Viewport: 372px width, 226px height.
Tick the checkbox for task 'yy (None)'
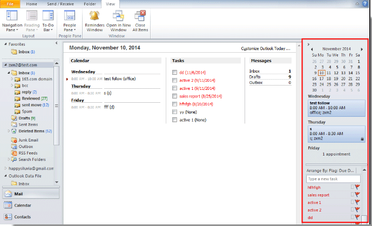[x=174, y=111]
